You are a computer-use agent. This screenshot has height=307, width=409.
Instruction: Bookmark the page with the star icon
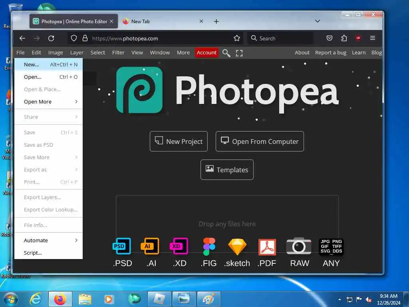tap(237, 38)
